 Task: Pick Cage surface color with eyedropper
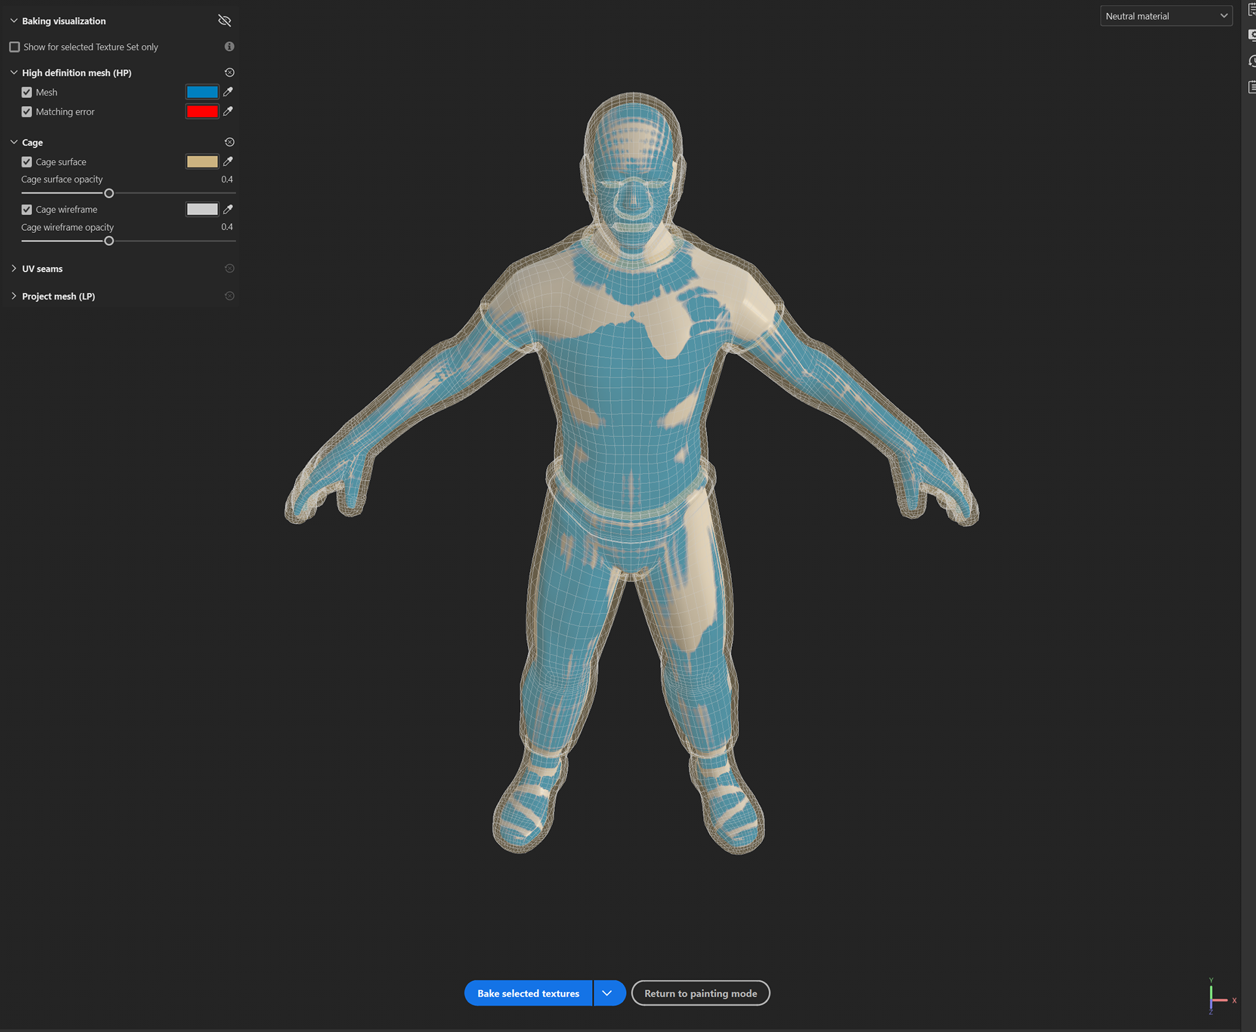tap(228, 162)
